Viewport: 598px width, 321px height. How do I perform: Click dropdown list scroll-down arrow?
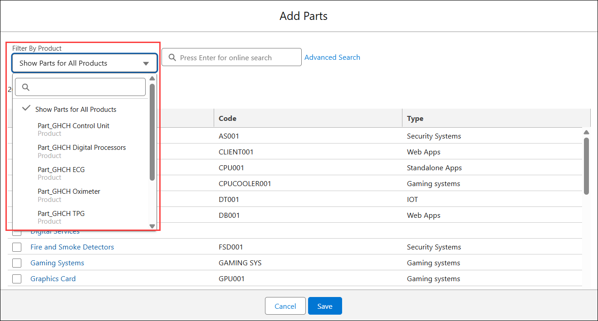[152, 226]
